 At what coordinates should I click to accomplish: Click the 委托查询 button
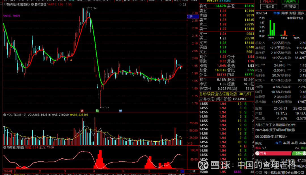290,7
